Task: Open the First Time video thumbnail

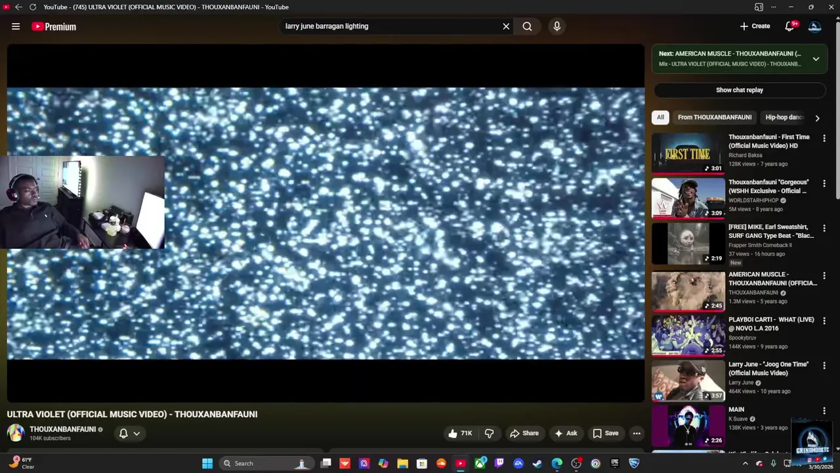Action: click(688, 153)
